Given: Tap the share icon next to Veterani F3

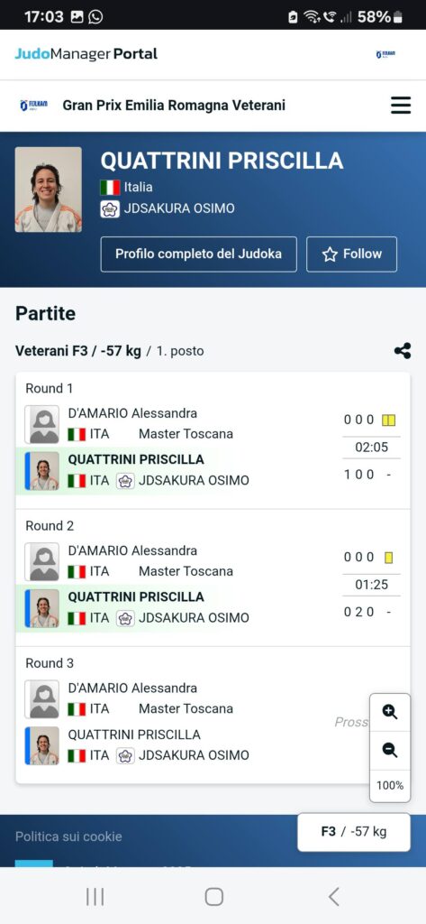Looking at the screenshot, I should click(403, 351).
